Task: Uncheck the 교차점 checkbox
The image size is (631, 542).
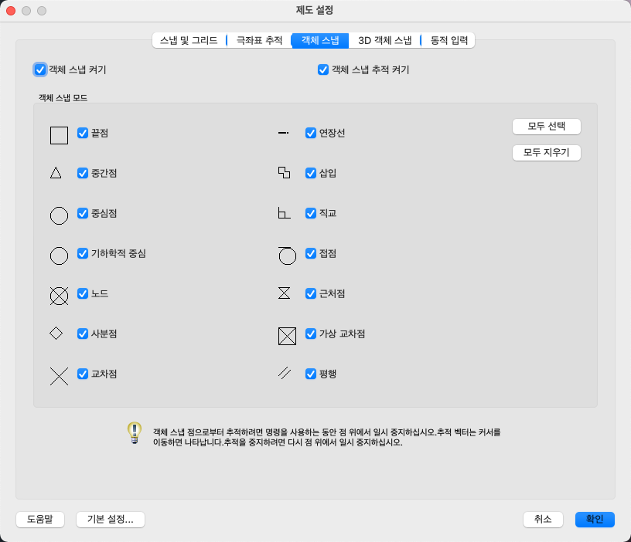Action: [83, 374]
